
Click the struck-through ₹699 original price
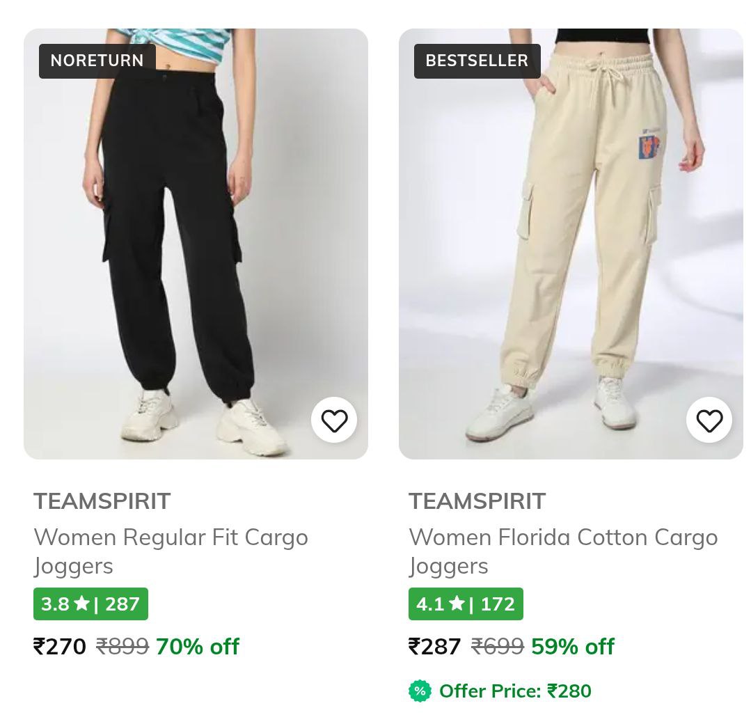point(497,646)
